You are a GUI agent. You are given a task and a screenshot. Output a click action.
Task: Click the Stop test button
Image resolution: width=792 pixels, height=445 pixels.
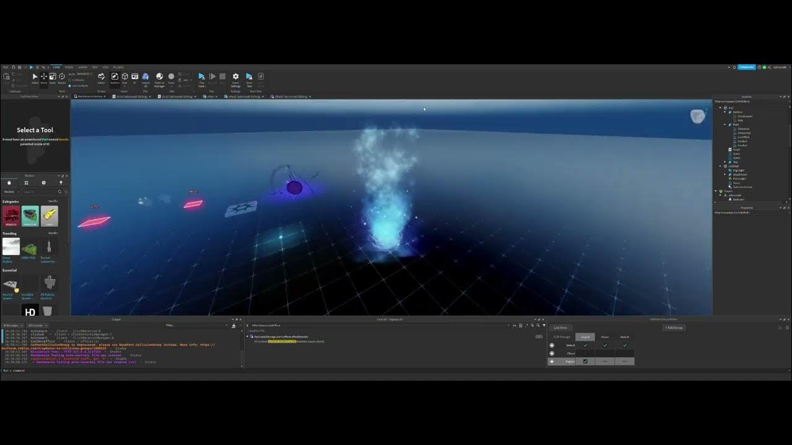tap(222, 78)
